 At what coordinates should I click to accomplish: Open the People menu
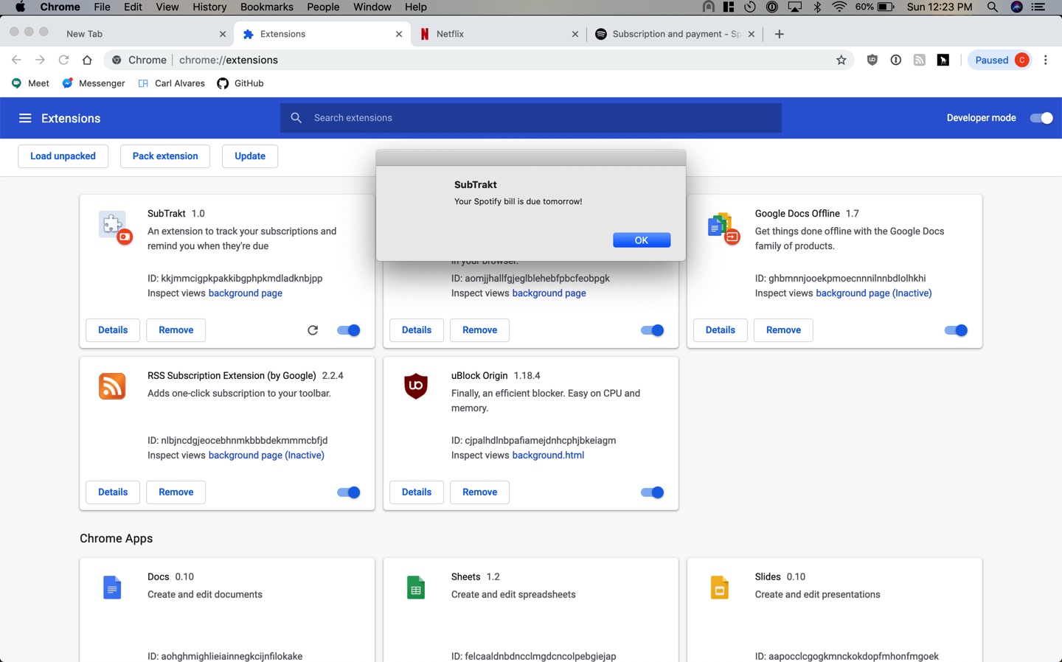pos(323,7)
